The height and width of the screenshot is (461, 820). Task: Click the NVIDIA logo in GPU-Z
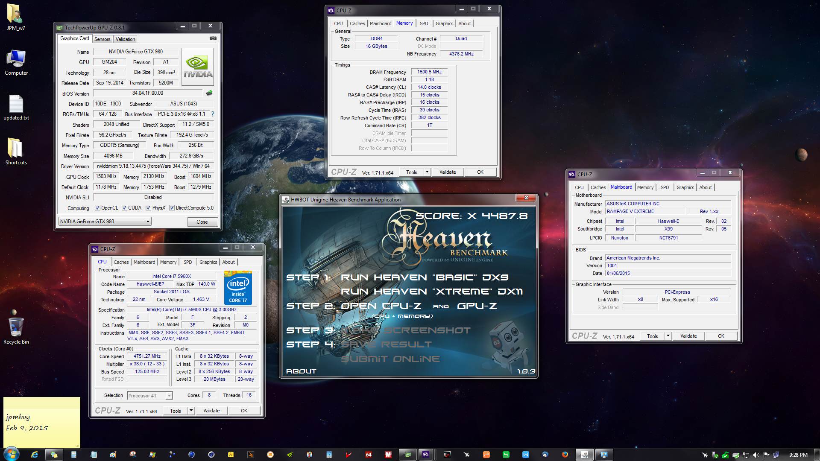pyautogui.click(x=198, y=67)
